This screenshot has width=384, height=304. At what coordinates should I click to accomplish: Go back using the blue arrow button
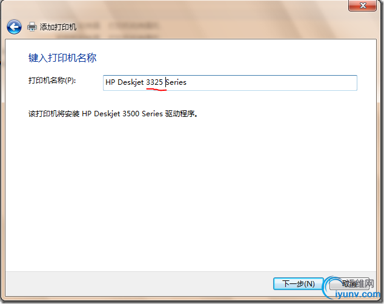pyautogui.click(x=14, y=27)
